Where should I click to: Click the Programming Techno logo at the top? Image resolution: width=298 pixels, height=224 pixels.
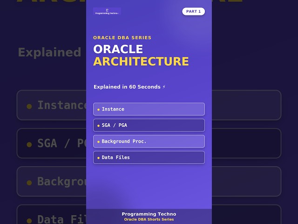(x=107, y=11)
